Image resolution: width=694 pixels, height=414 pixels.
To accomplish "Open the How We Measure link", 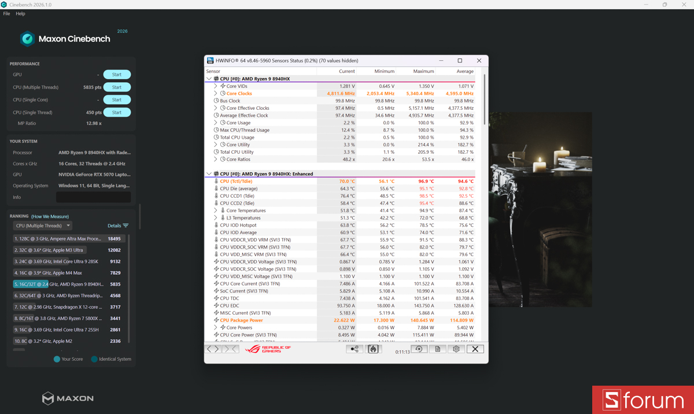I will (x=50, y=216).
